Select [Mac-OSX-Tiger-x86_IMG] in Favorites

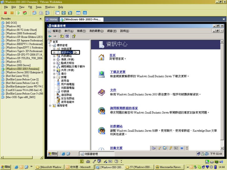(x=20, y=97)
